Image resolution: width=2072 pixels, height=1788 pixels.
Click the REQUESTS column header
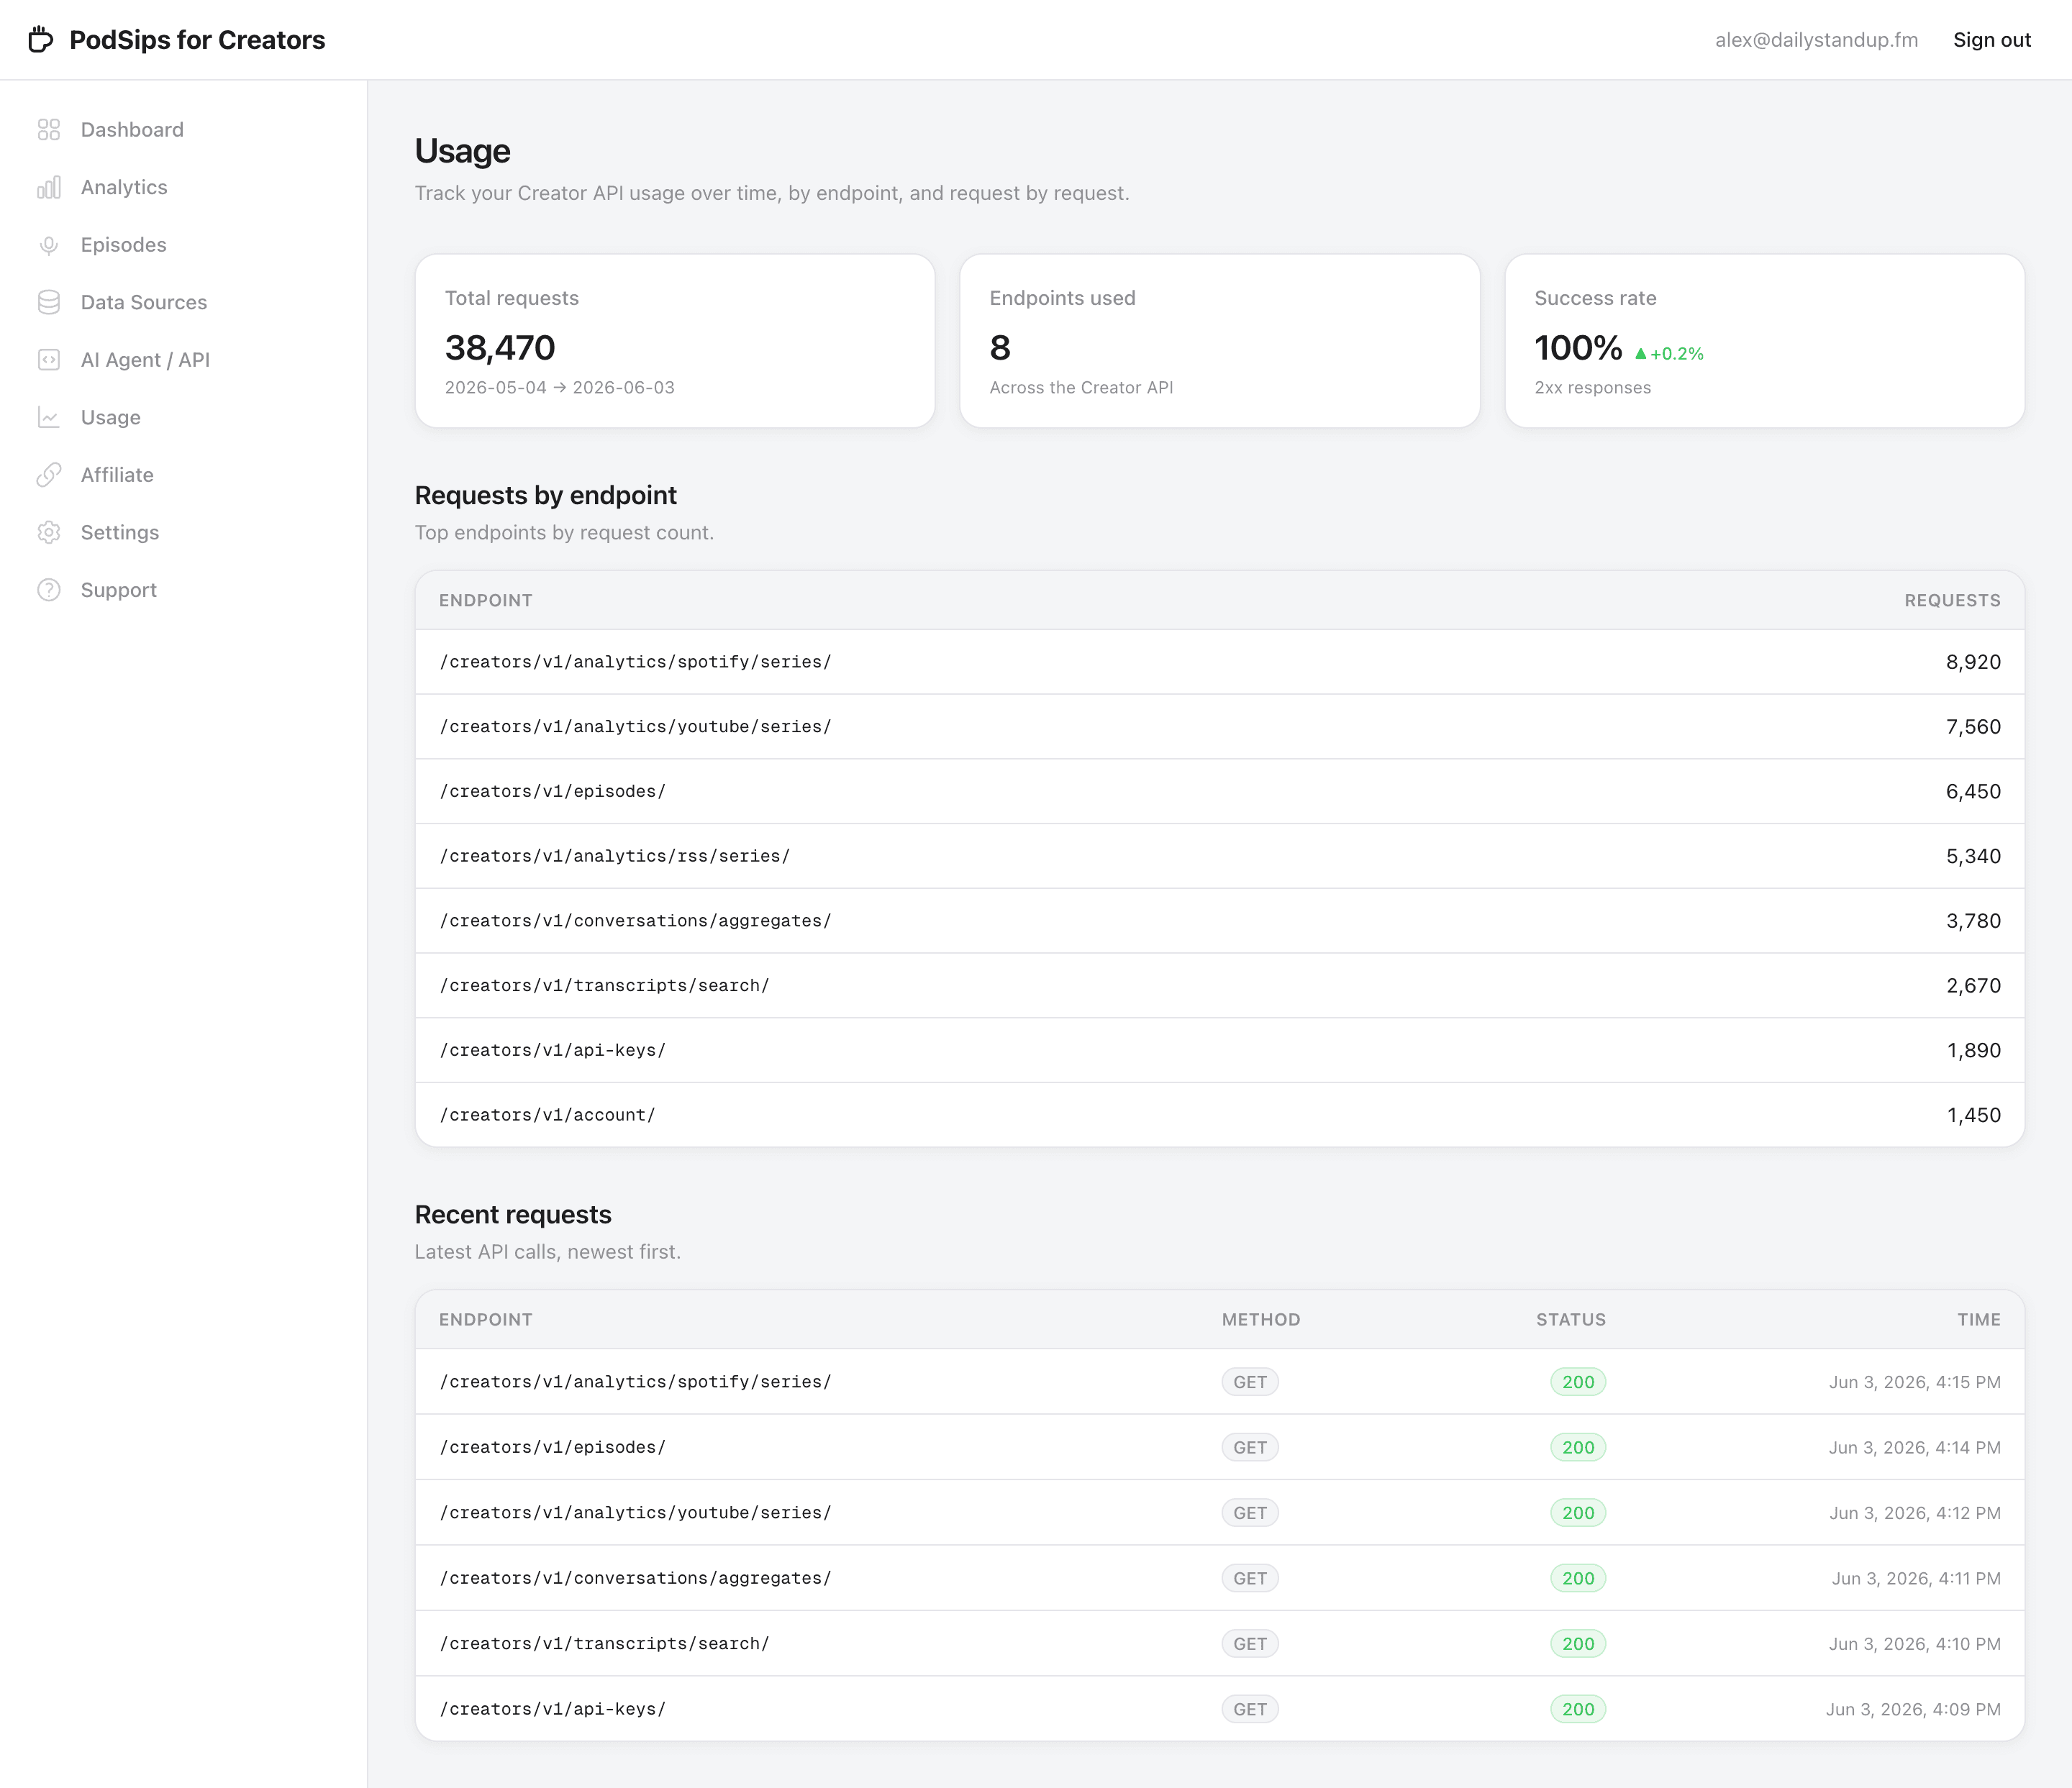(x=1952, y=601)
